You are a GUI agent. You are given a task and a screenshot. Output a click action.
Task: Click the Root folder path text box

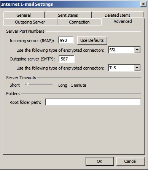point(93,102)
